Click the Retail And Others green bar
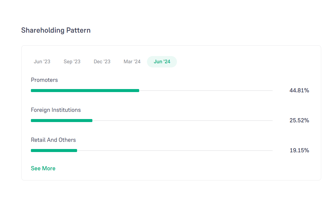 [54, 151]
